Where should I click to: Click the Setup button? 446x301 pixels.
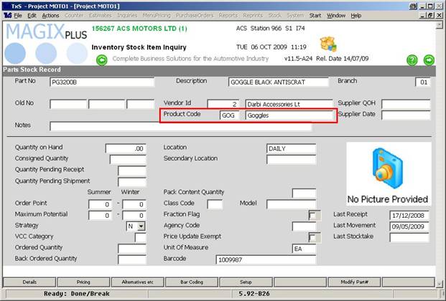(246, 282)
